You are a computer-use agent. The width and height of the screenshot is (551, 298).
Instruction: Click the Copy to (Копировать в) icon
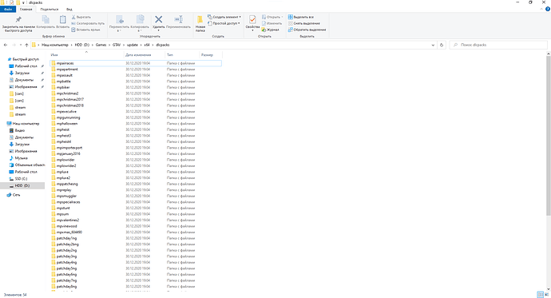point(140,19)
